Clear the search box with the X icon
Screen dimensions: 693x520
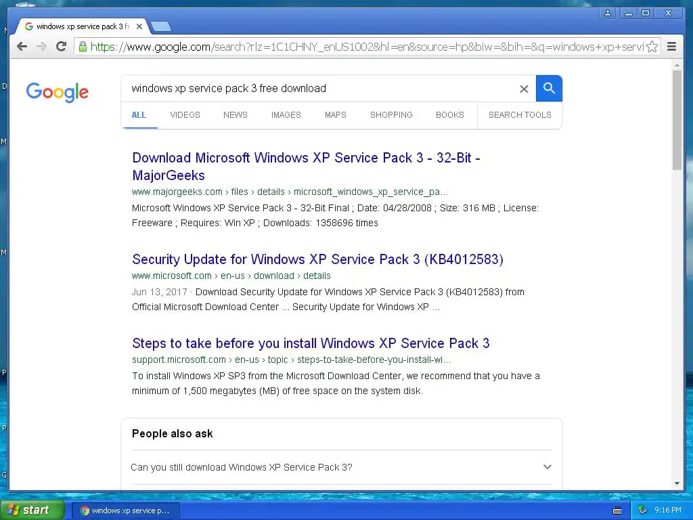[524, 89]
